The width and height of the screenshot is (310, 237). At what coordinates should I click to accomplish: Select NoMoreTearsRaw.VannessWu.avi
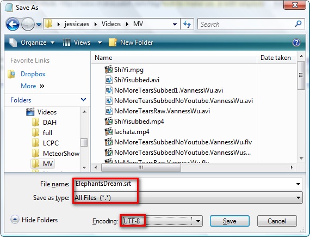point(162,111)
